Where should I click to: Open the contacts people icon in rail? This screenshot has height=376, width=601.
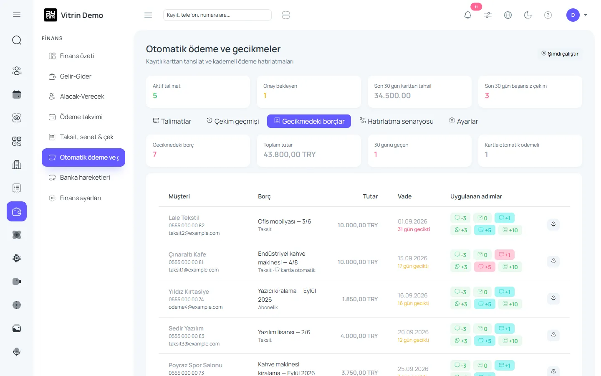(17, 71)
